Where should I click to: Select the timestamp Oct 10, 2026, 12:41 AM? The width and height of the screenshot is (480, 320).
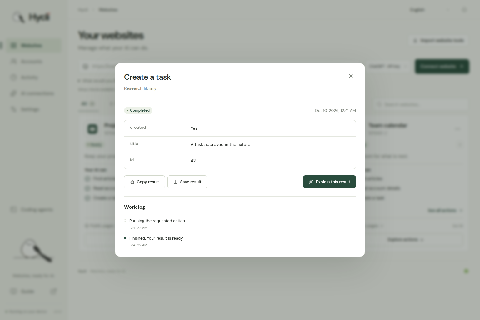coord(335,111)
